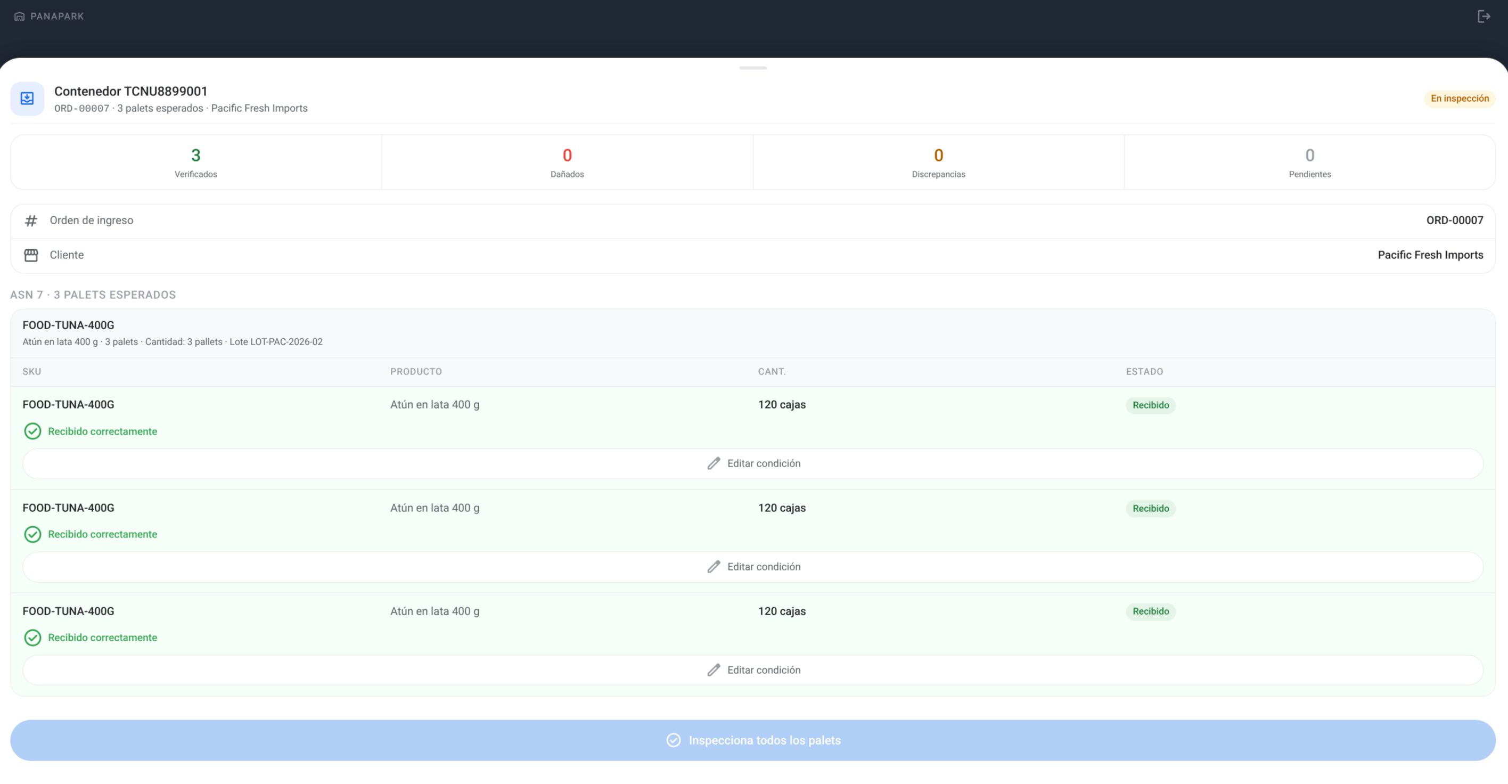Click the third row Recibido badge
1508x784 pixels.
click(x=1150, y=611)
